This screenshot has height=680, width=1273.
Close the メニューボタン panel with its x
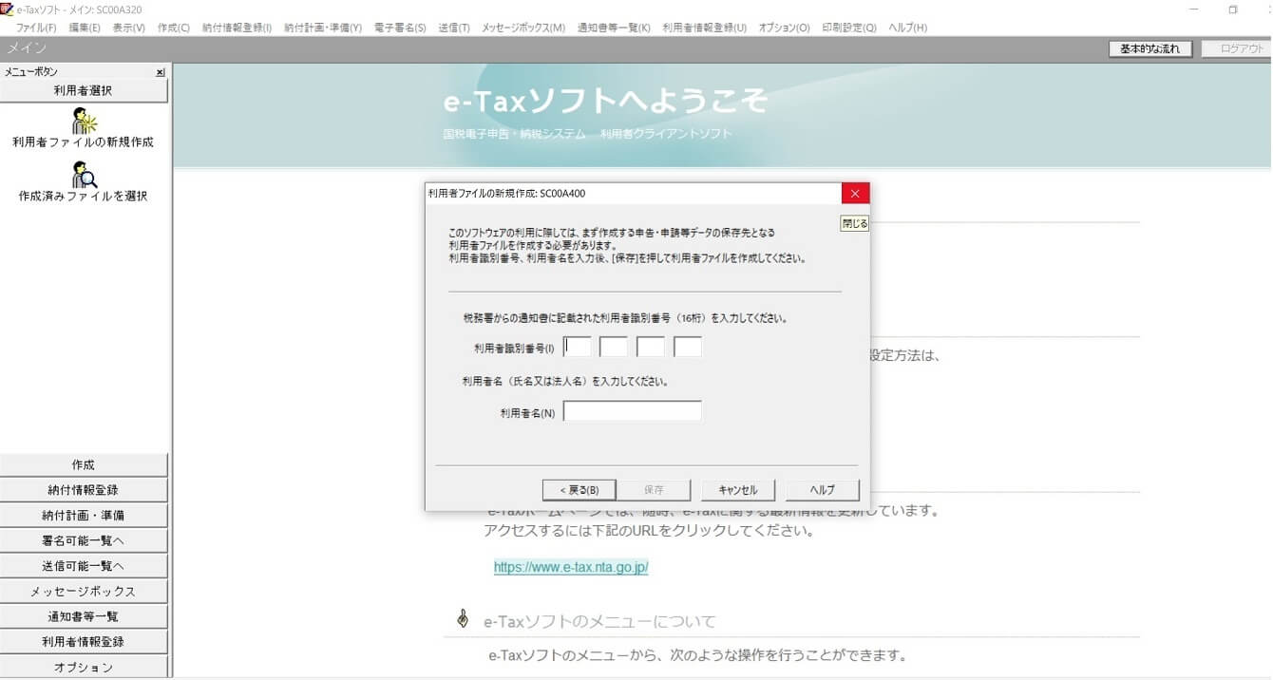click(x=161, y=72)
